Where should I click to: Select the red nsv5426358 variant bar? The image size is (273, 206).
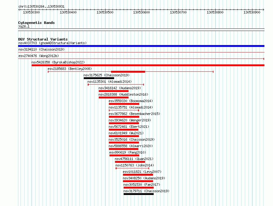[148, 65]
